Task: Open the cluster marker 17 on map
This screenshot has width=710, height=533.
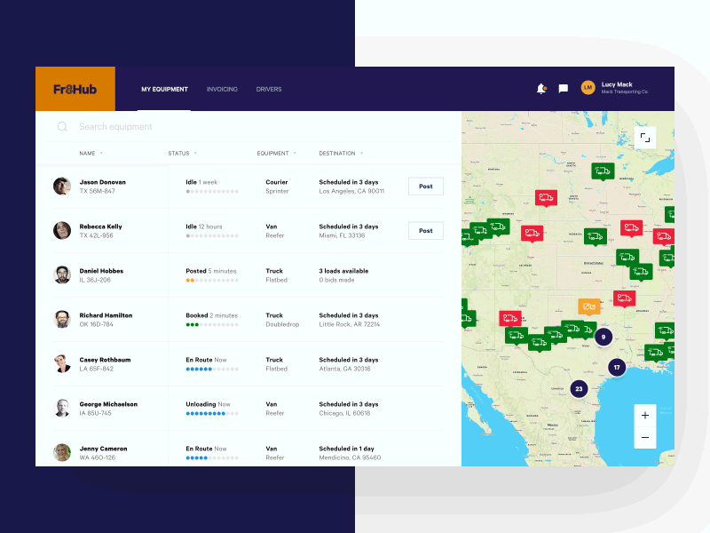Action: pos(617,367)
